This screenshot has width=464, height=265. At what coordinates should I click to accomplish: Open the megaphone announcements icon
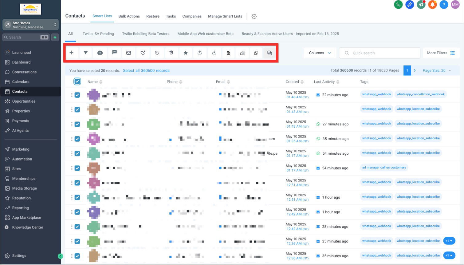[x=421, y=5]
